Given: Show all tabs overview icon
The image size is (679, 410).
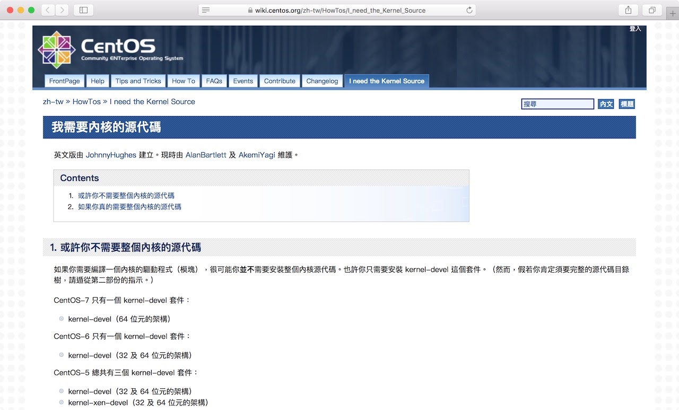Looking at the screenshot, I should coord(652,10).
